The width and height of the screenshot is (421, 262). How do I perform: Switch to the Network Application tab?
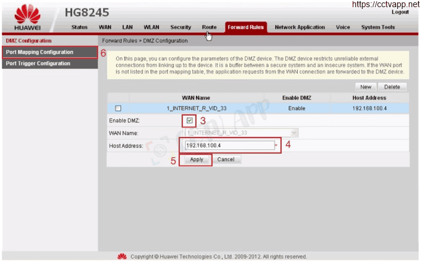pyautogui.click(x=300, y=27)
